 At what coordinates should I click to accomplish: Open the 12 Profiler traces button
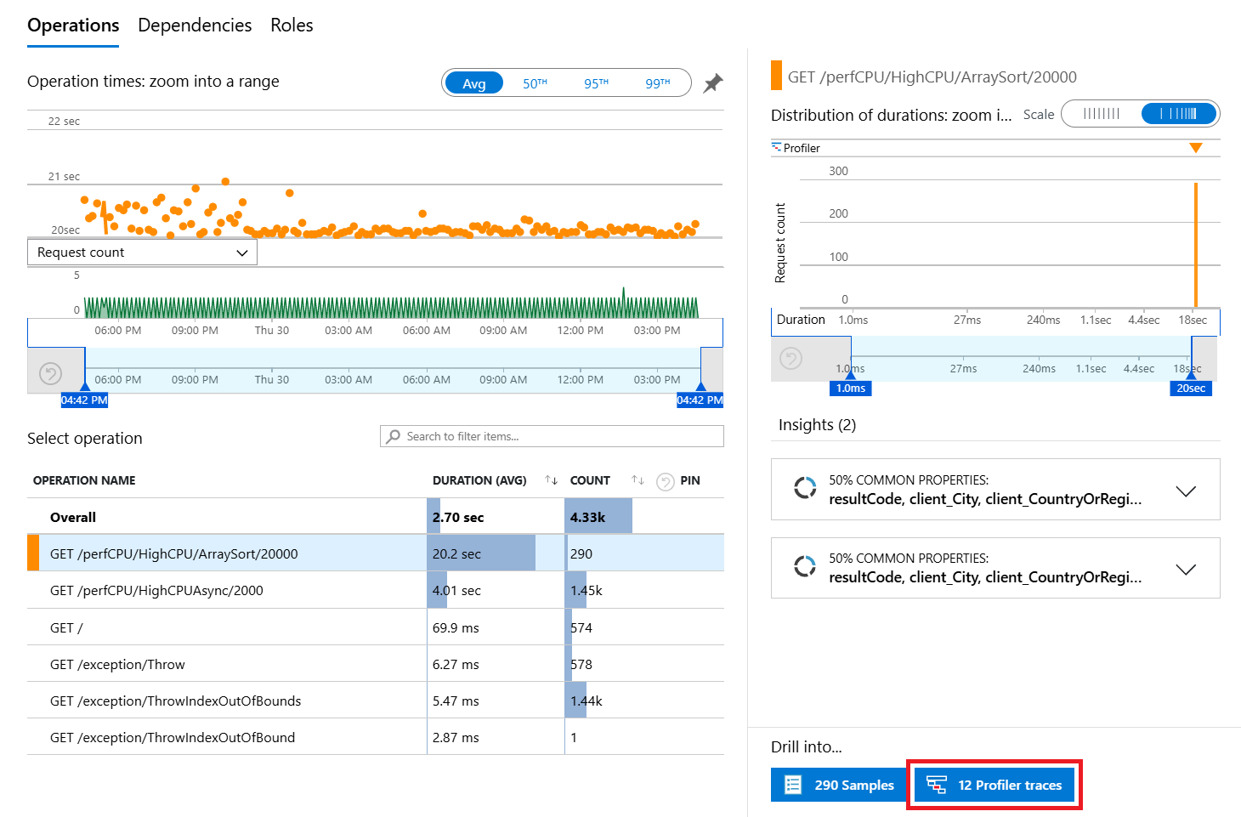[x=994, y=785]
